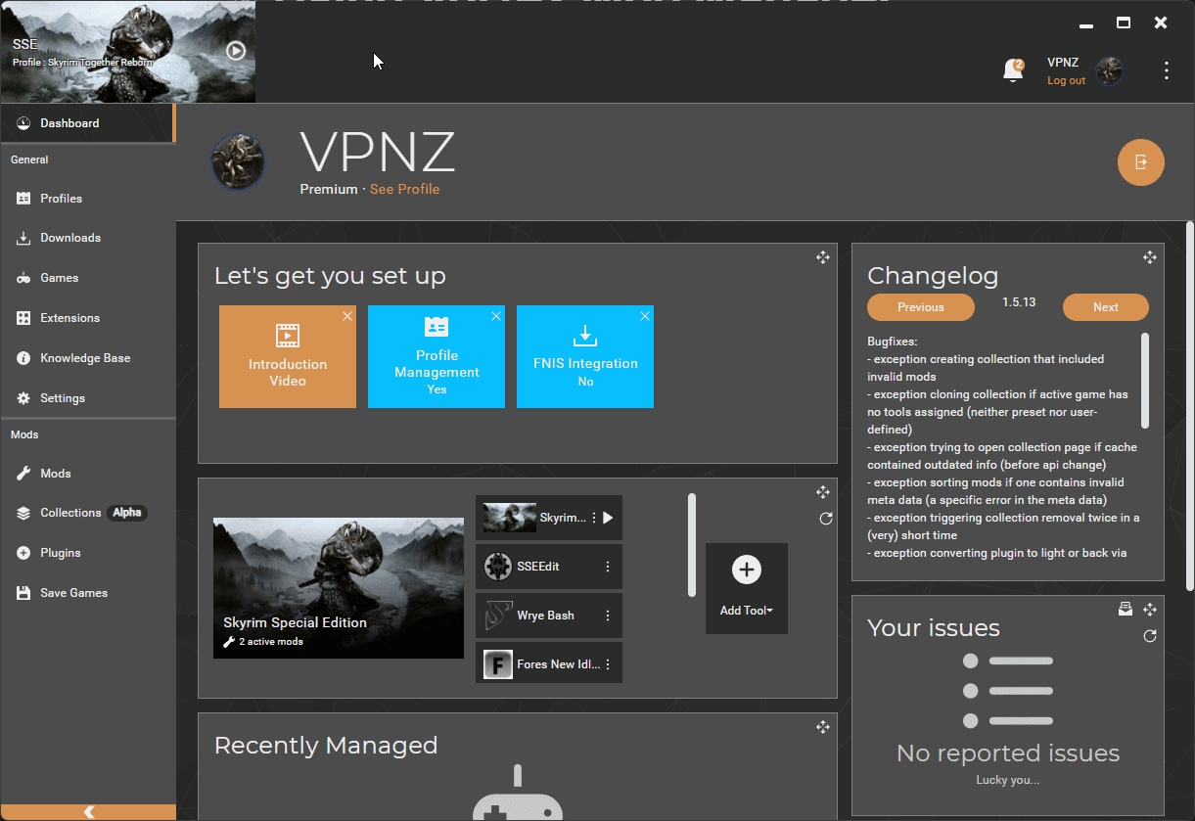Viewport: 1195px width, 821px height.
Task: Show the Next changelog entry
Action: click(1105, 307)
